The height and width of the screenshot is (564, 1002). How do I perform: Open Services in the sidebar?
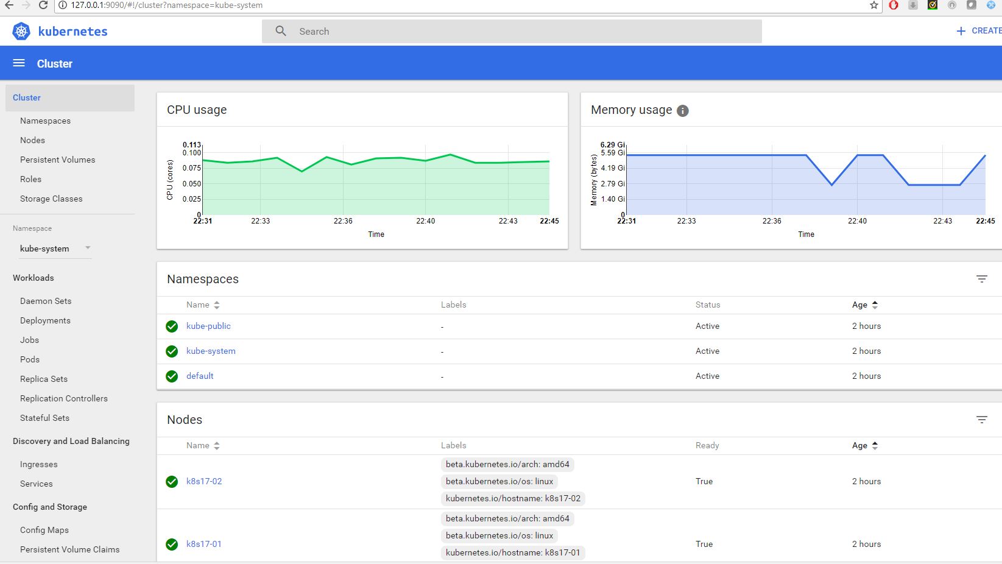pos(37,484)
